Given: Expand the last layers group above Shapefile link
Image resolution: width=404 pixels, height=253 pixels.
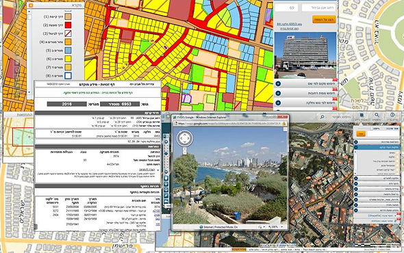Looking at the screenshot, I should [356, 211].
